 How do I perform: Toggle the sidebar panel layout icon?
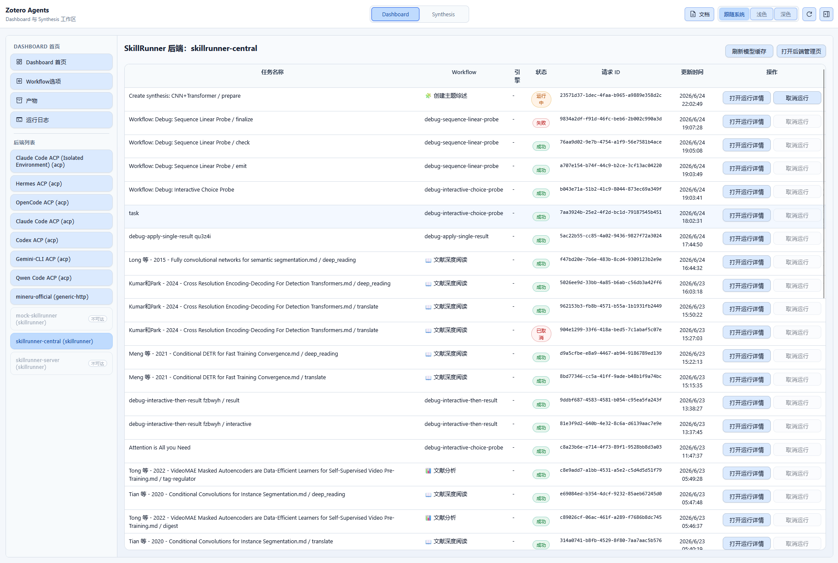coord(826,14)
